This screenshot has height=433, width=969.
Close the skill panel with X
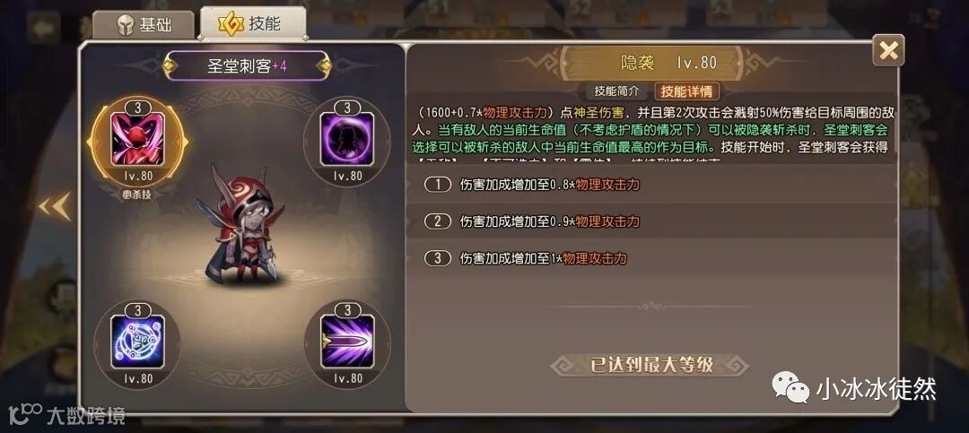tap(888, 50)
